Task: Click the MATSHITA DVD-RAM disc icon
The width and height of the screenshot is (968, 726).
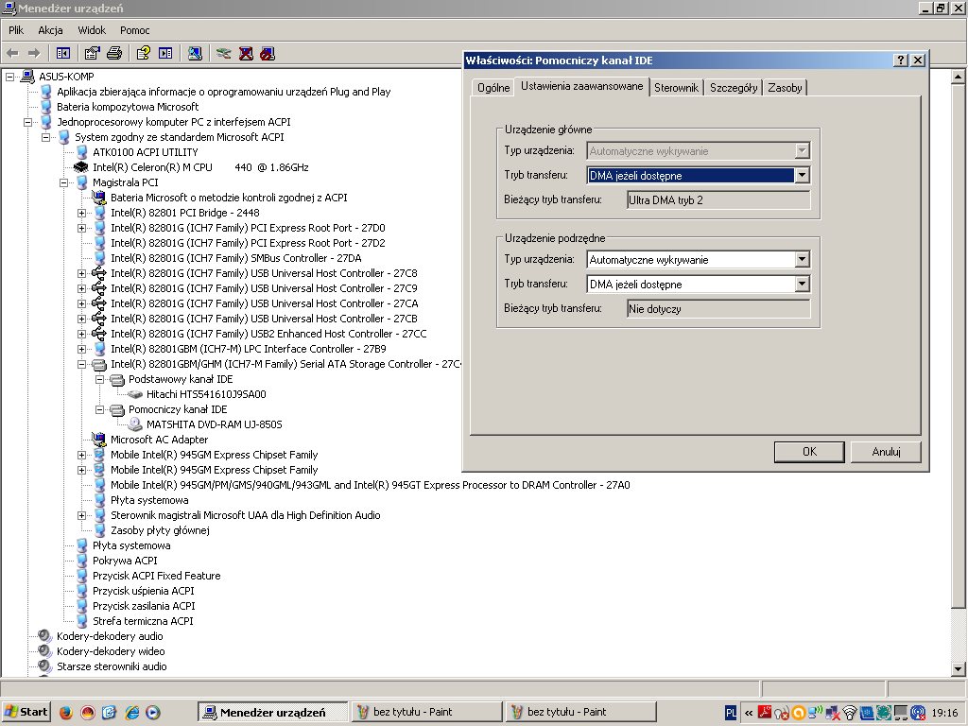Action: point(135,424)
